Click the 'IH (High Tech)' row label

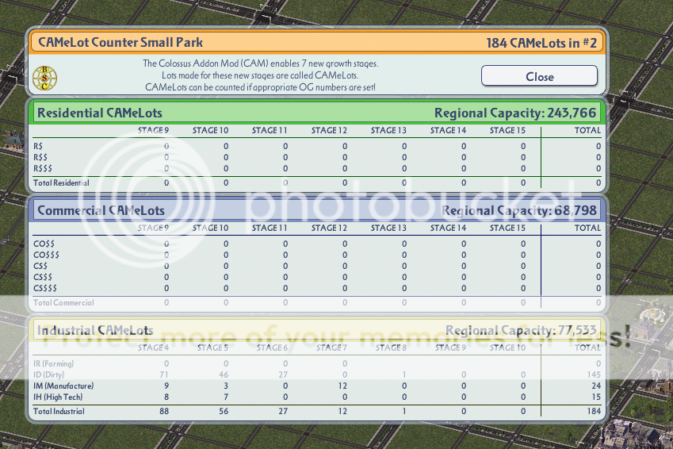58,397
